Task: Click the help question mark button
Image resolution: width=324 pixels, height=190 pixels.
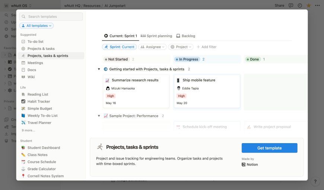Action: pyautogui.click(x=315, y=181)
